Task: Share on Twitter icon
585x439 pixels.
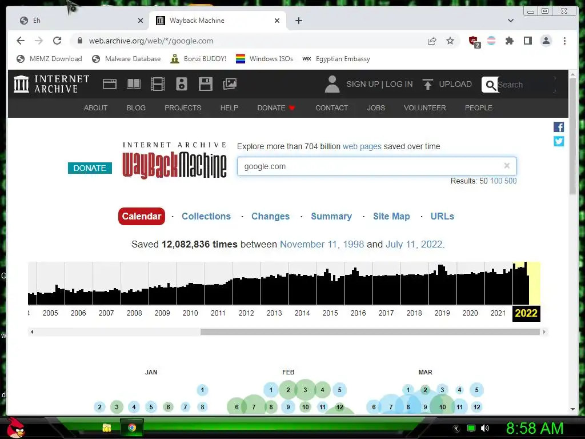Action: click(x=559, y=141)
